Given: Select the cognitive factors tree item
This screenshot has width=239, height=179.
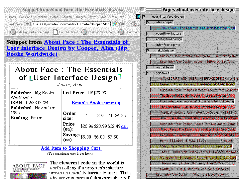Looking at the screenshot, I should pyautogui.click(x=165, y=34).
